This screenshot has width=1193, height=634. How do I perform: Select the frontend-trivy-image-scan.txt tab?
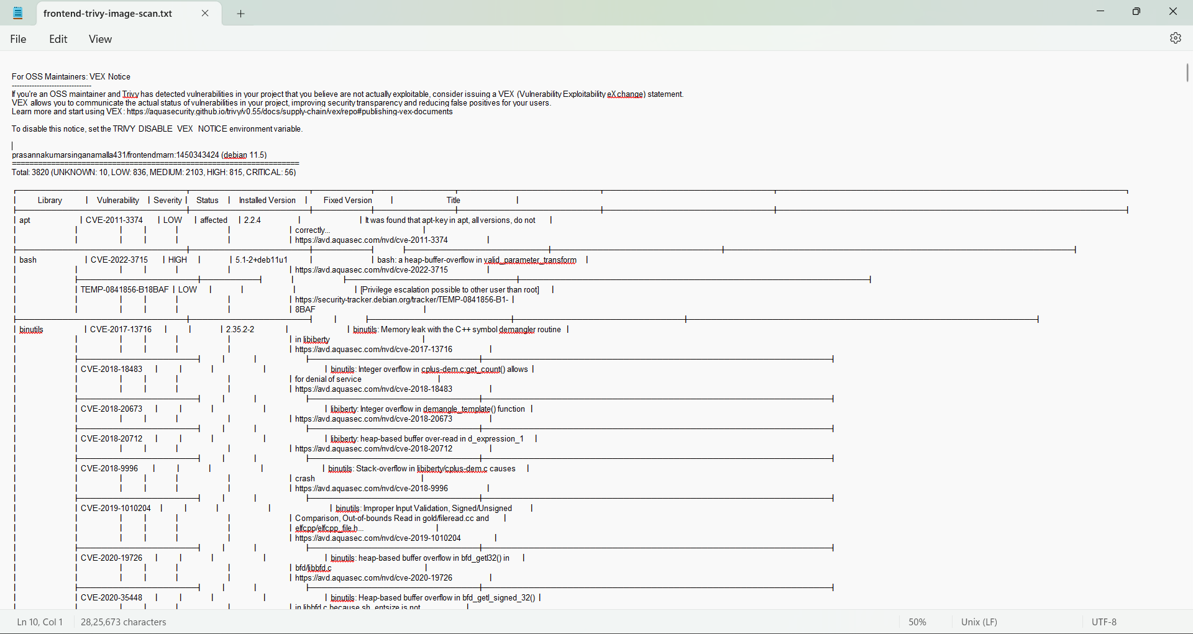tap(108, 14)
